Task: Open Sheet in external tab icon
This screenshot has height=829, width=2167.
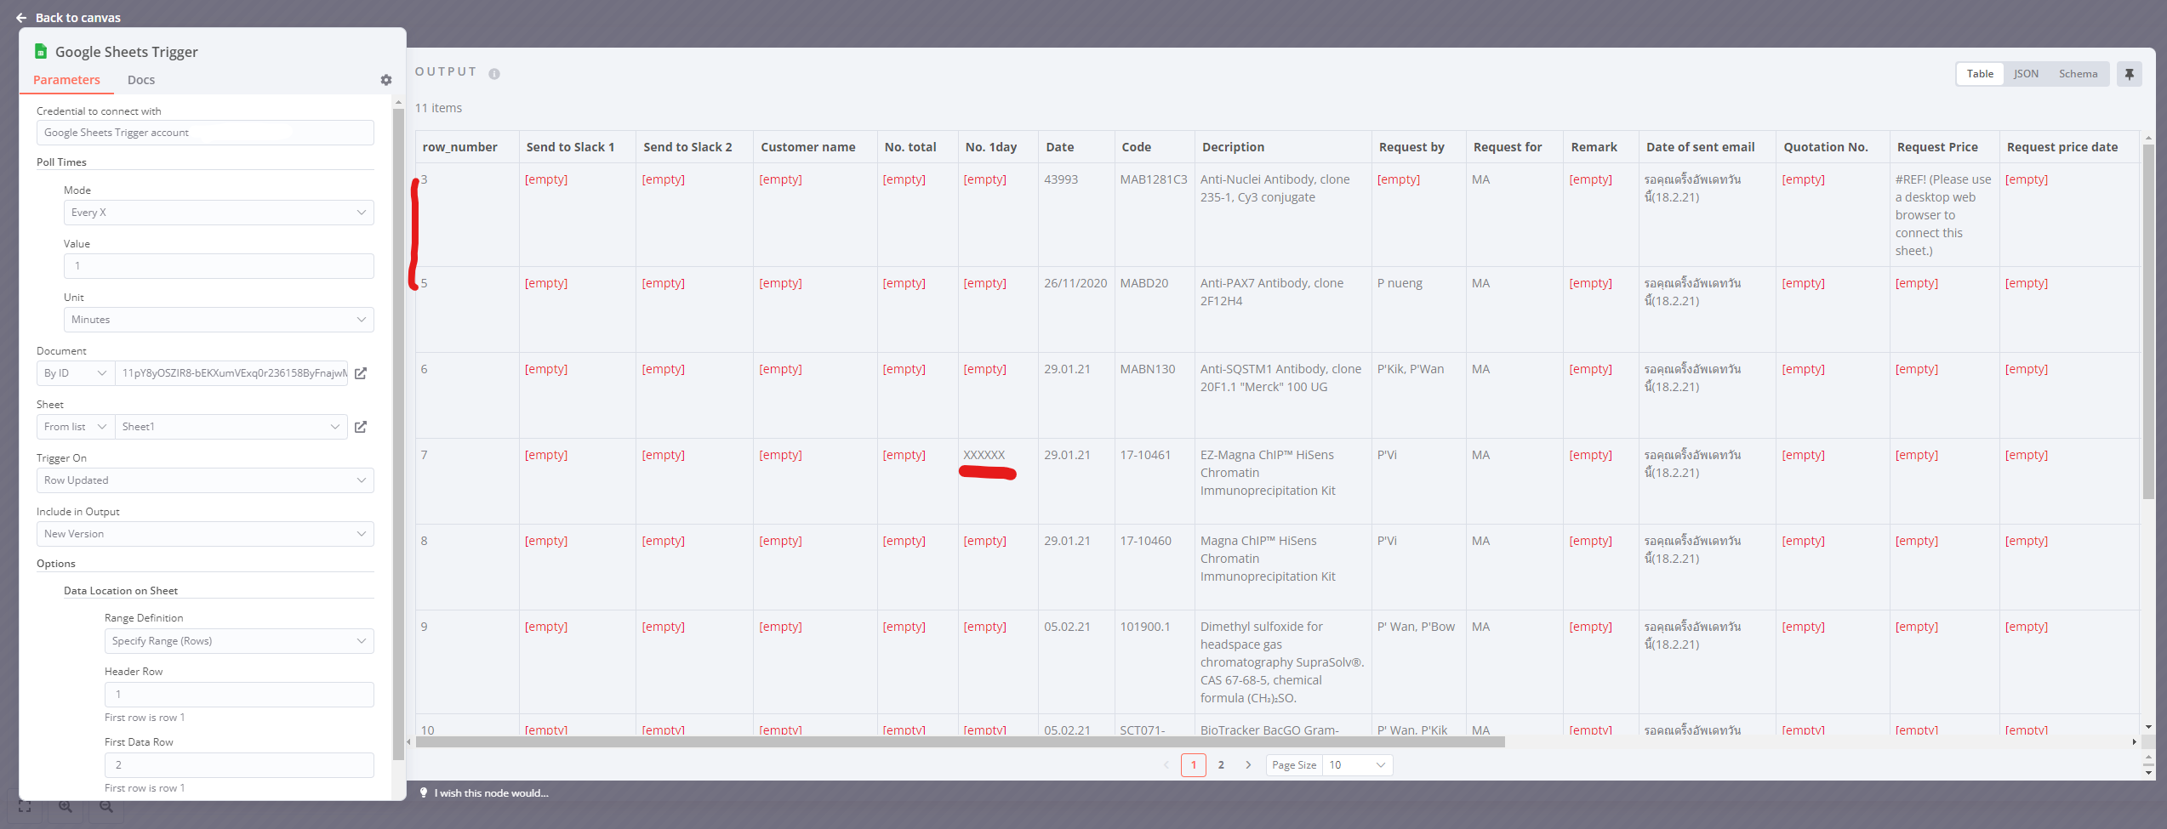Action: 361,427
